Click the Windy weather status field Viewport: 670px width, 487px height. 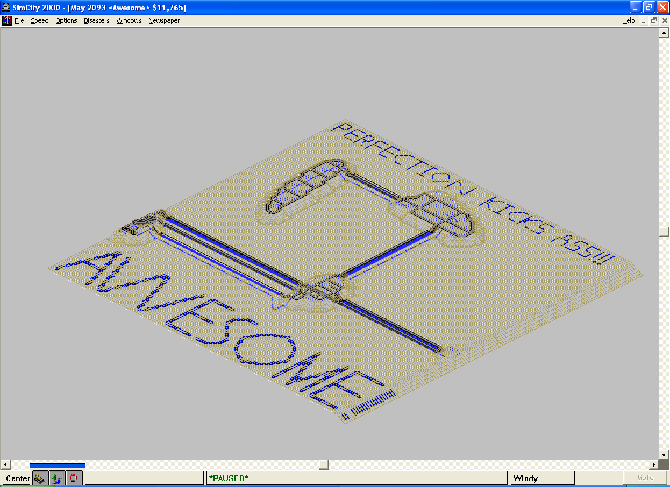(542, 478)
